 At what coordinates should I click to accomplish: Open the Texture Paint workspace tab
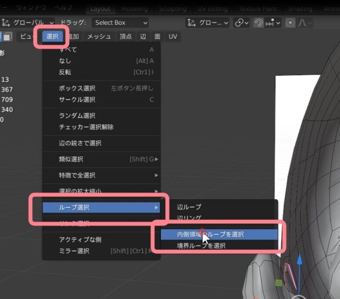[x=258, y=9]
